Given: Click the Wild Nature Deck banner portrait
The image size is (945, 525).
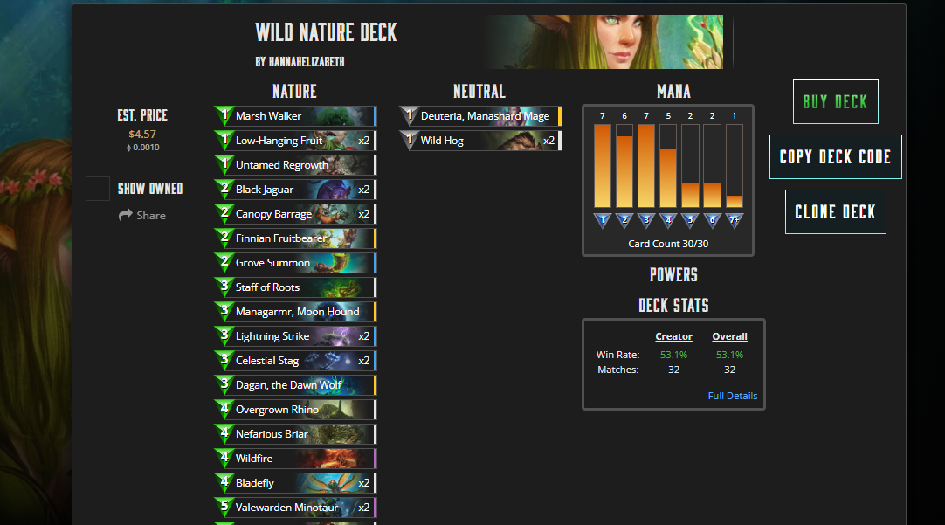Looking at the screenshot, I should pos(606,42).
